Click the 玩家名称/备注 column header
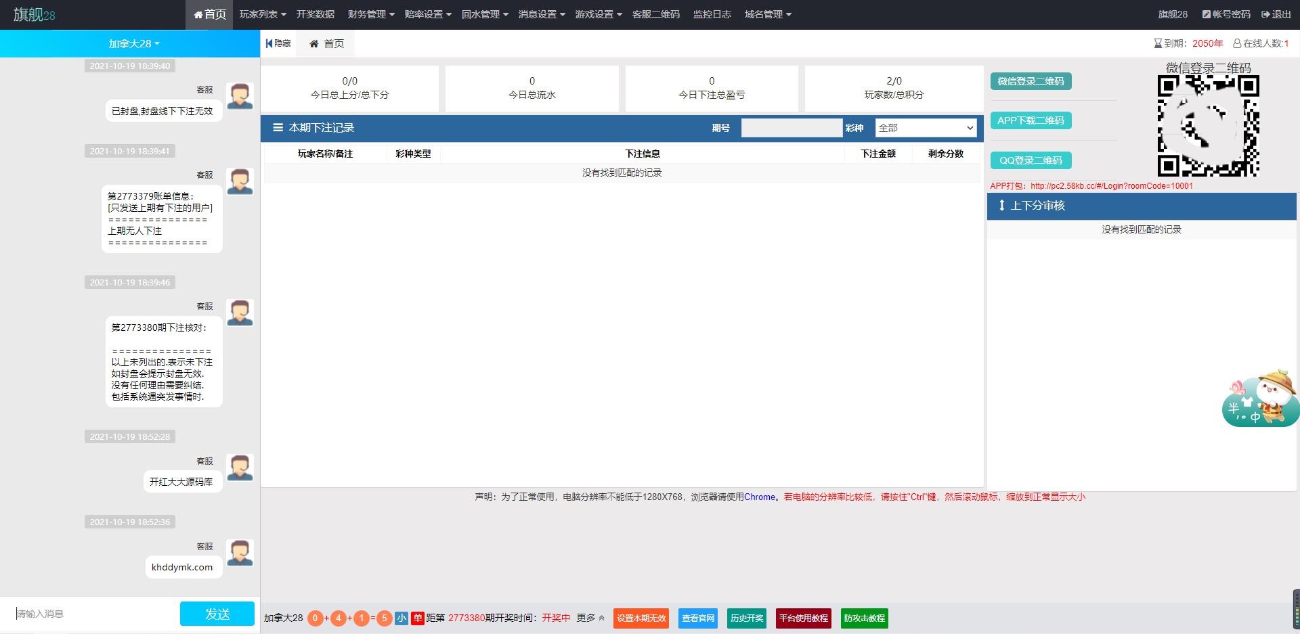The image size is (1300, 634). (325, 154)
